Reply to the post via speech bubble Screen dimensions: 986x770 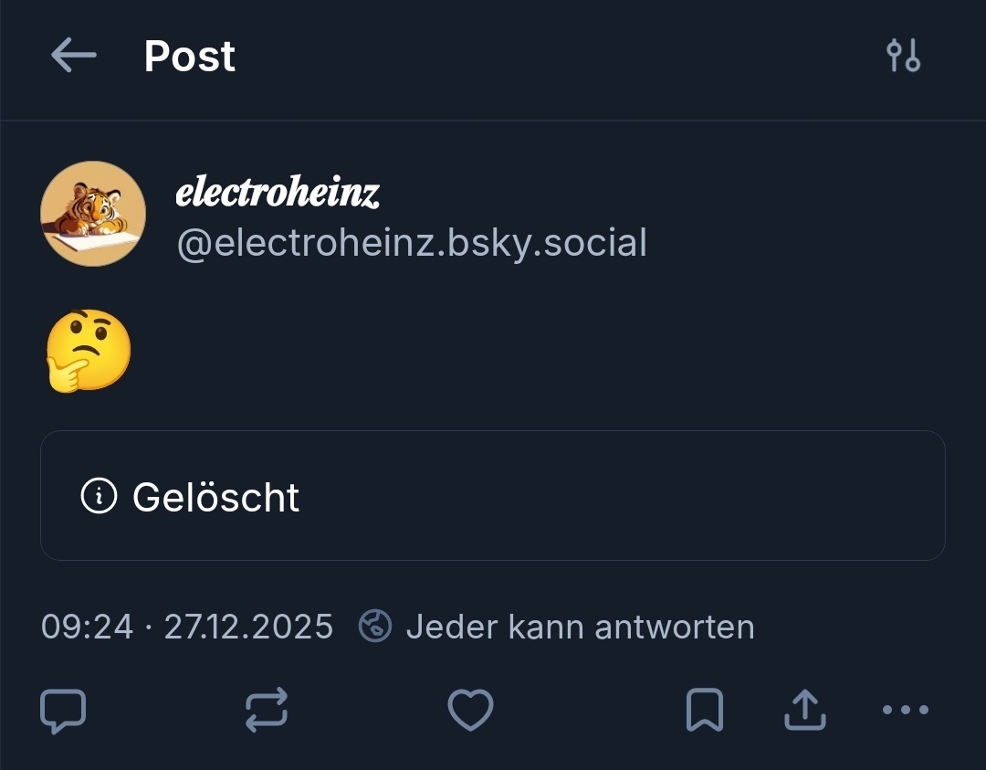click(64, 711)
